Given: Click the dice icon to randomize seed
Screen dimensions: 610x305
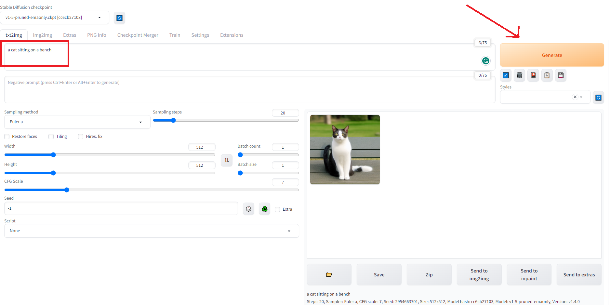Looking at the screenshot, I should click(x=249, y=209).
